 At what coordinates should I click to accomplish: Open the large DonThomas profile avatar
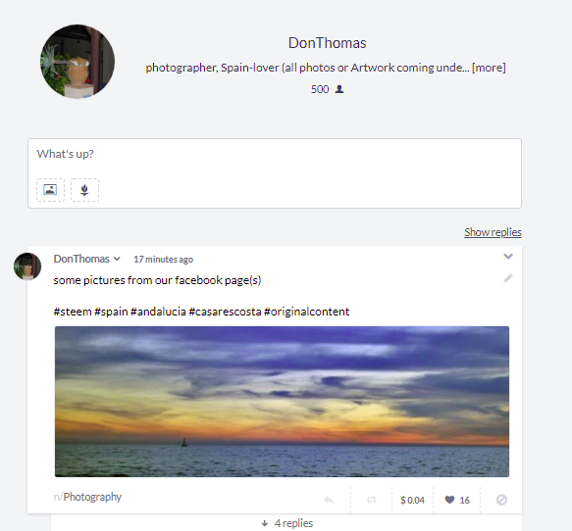click(78, 62)
